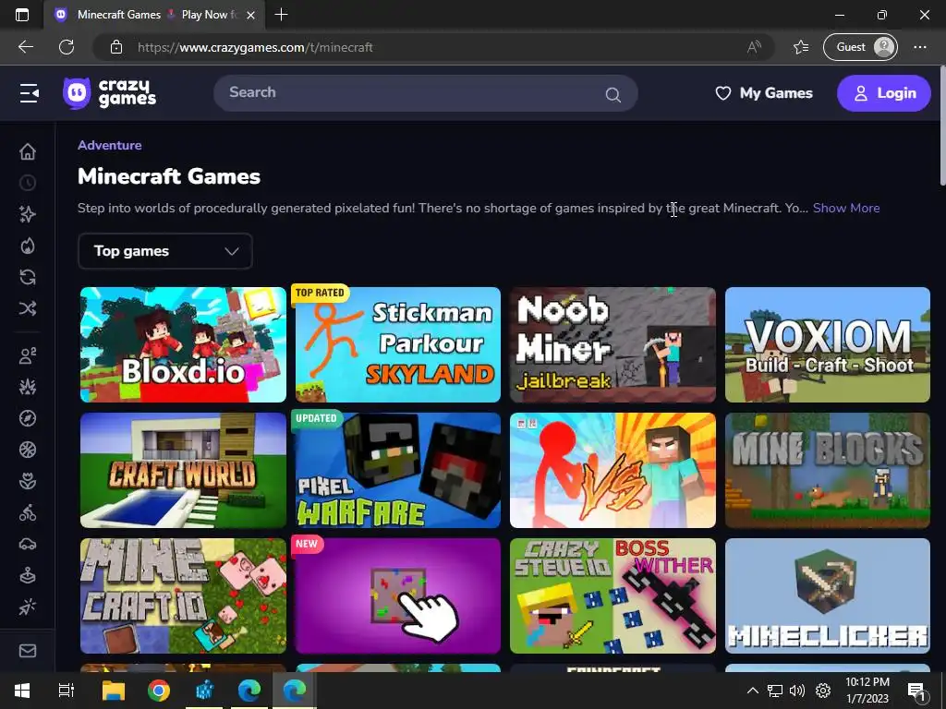
Task: Open the Trending flame icon
Action: 28,246
